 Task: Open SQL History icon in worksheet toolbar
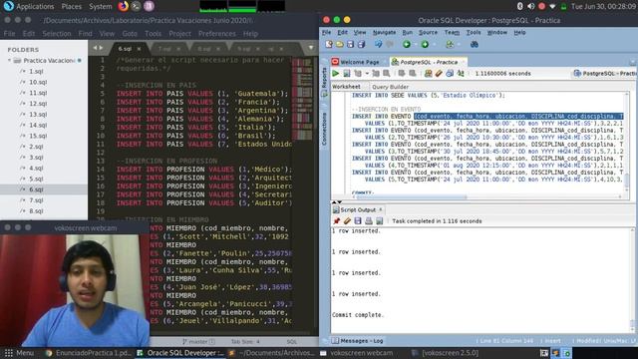(x=450, y=74)
